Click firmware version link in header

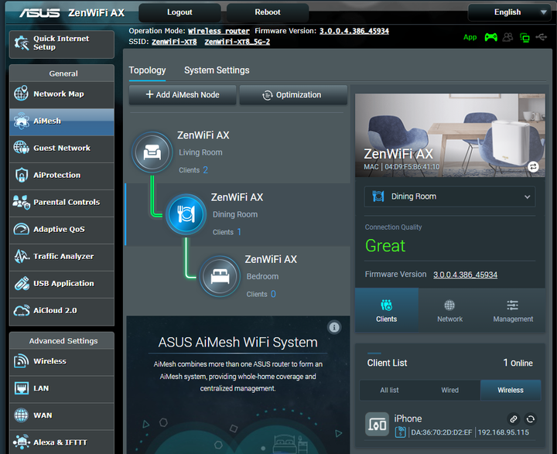[x=354, y=31]
